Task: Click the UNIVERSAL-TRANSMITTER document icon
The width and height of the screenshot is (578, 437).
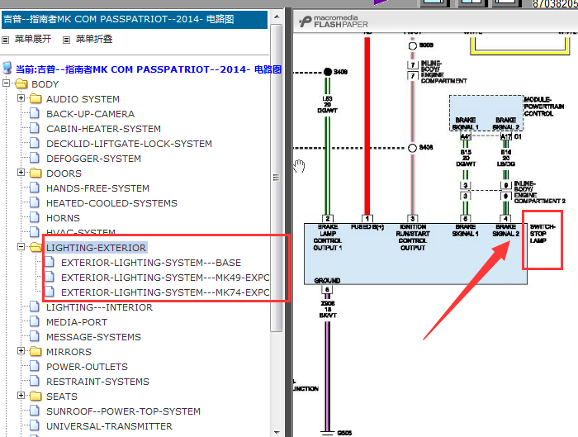Action: [35, 425]
